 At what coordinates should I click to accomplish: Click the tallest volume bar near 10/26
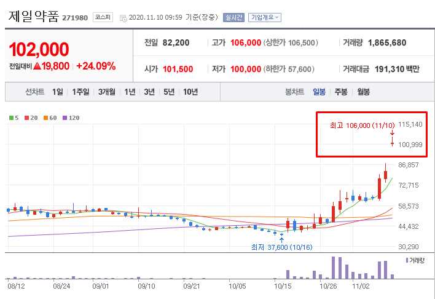point(334,268)
